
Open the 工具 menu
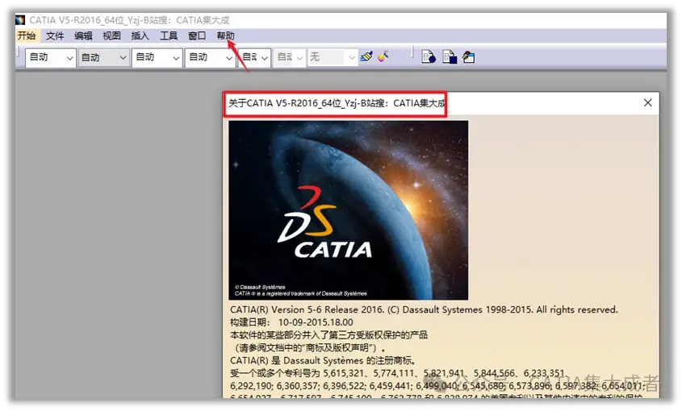[169, 35]
